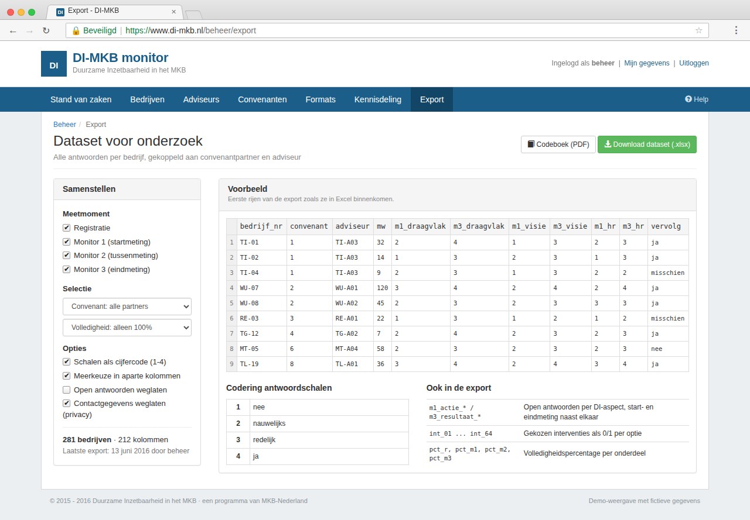Click Download dataset (.xlsx) button
750x520 pixels.
647,144
